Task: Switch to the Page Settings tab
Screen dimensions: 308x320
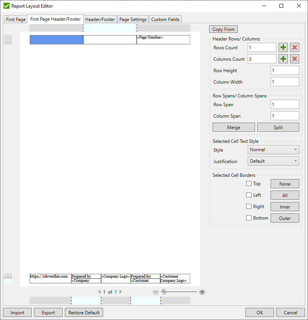Action: coord(134,19)
